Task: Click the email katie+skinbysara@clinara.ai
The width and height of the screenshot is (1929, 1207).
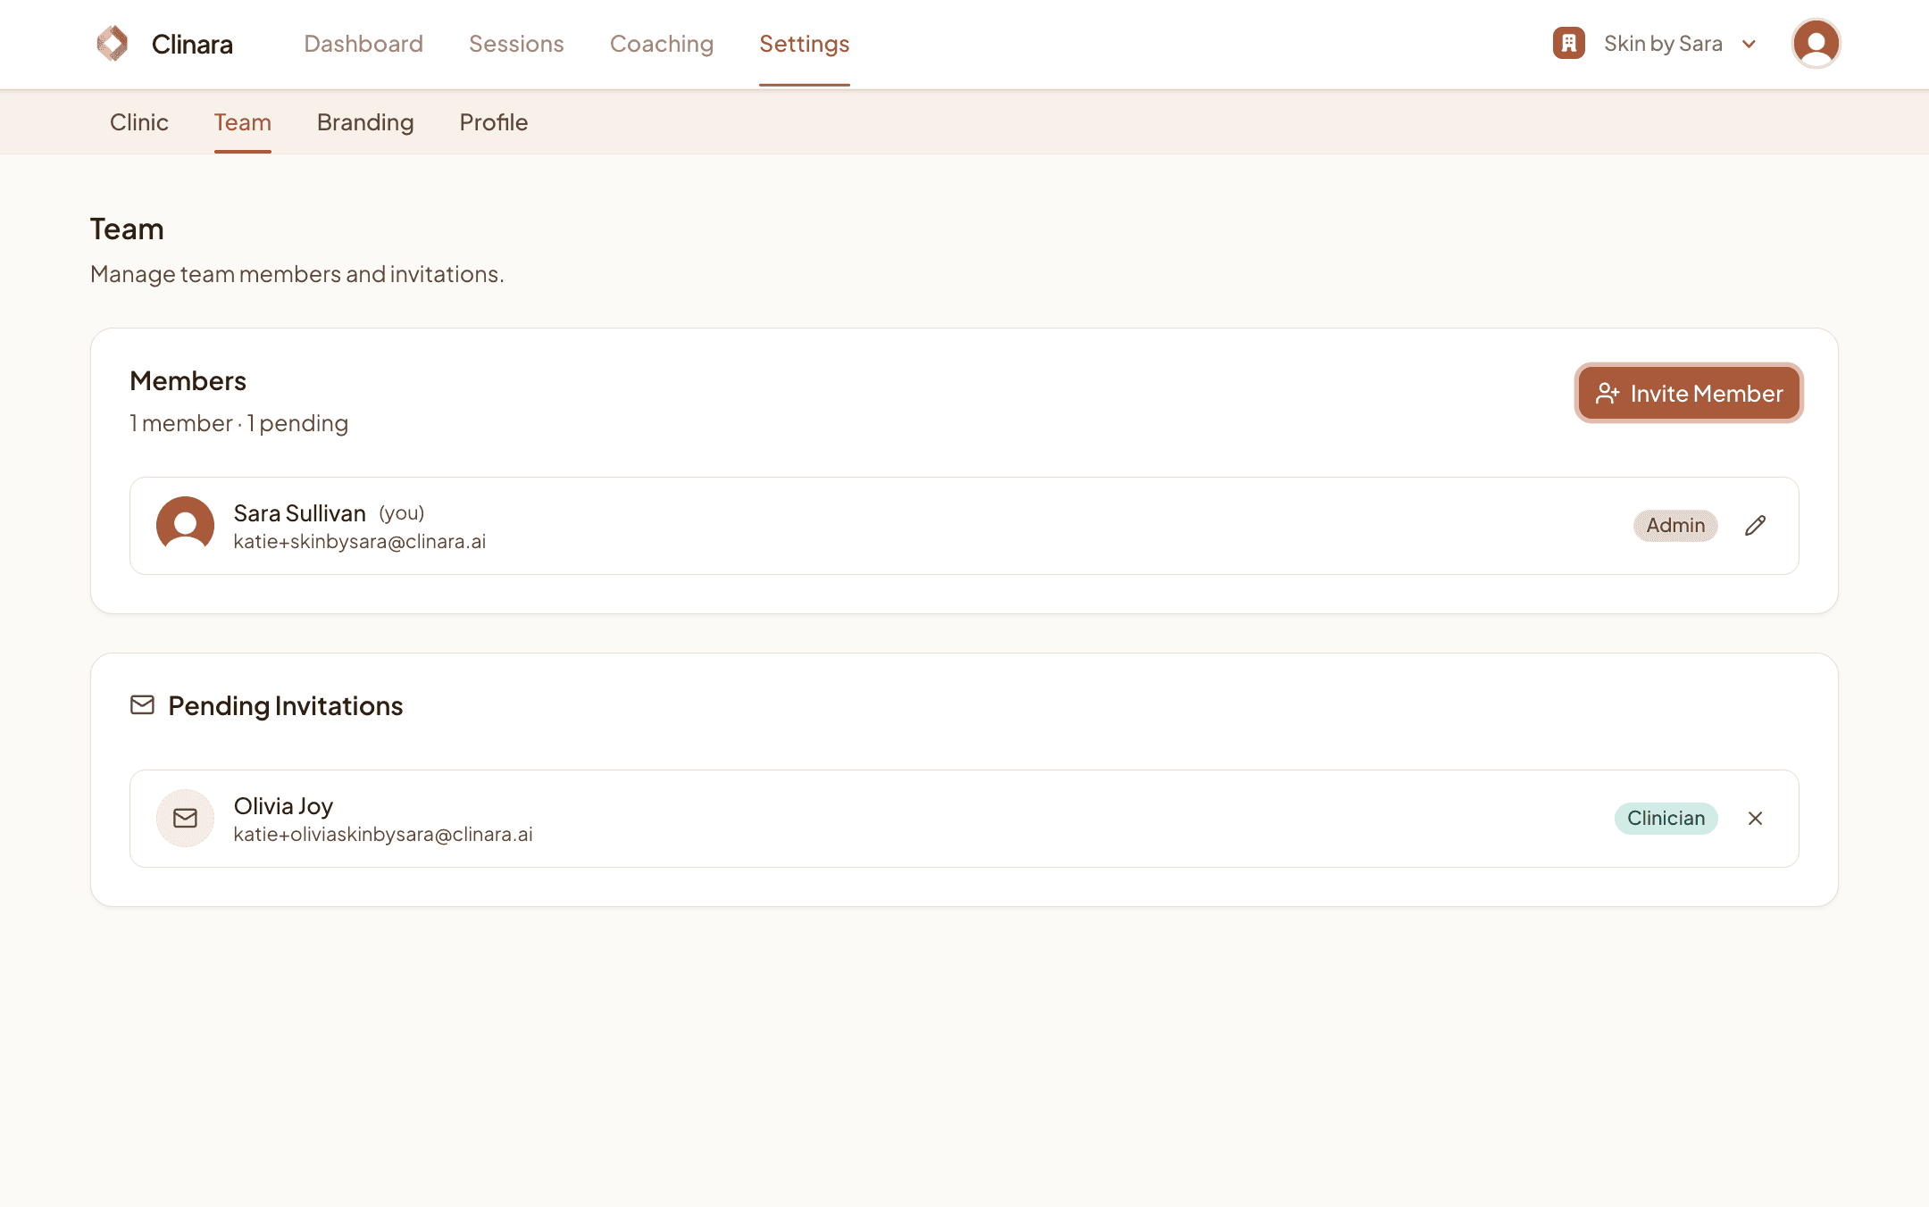Action: click(x=360, y=541)
